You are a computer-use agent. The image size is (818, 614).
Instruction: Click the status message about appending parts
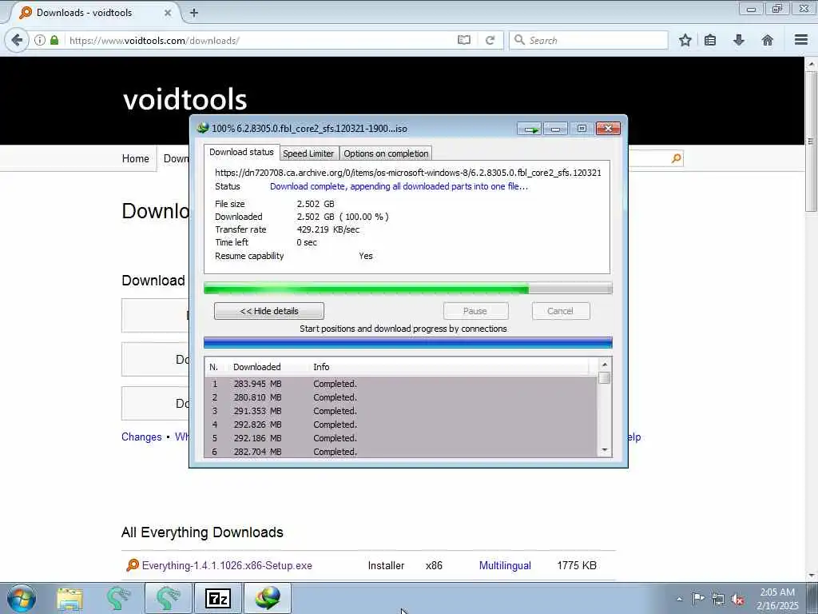[399, 186]
